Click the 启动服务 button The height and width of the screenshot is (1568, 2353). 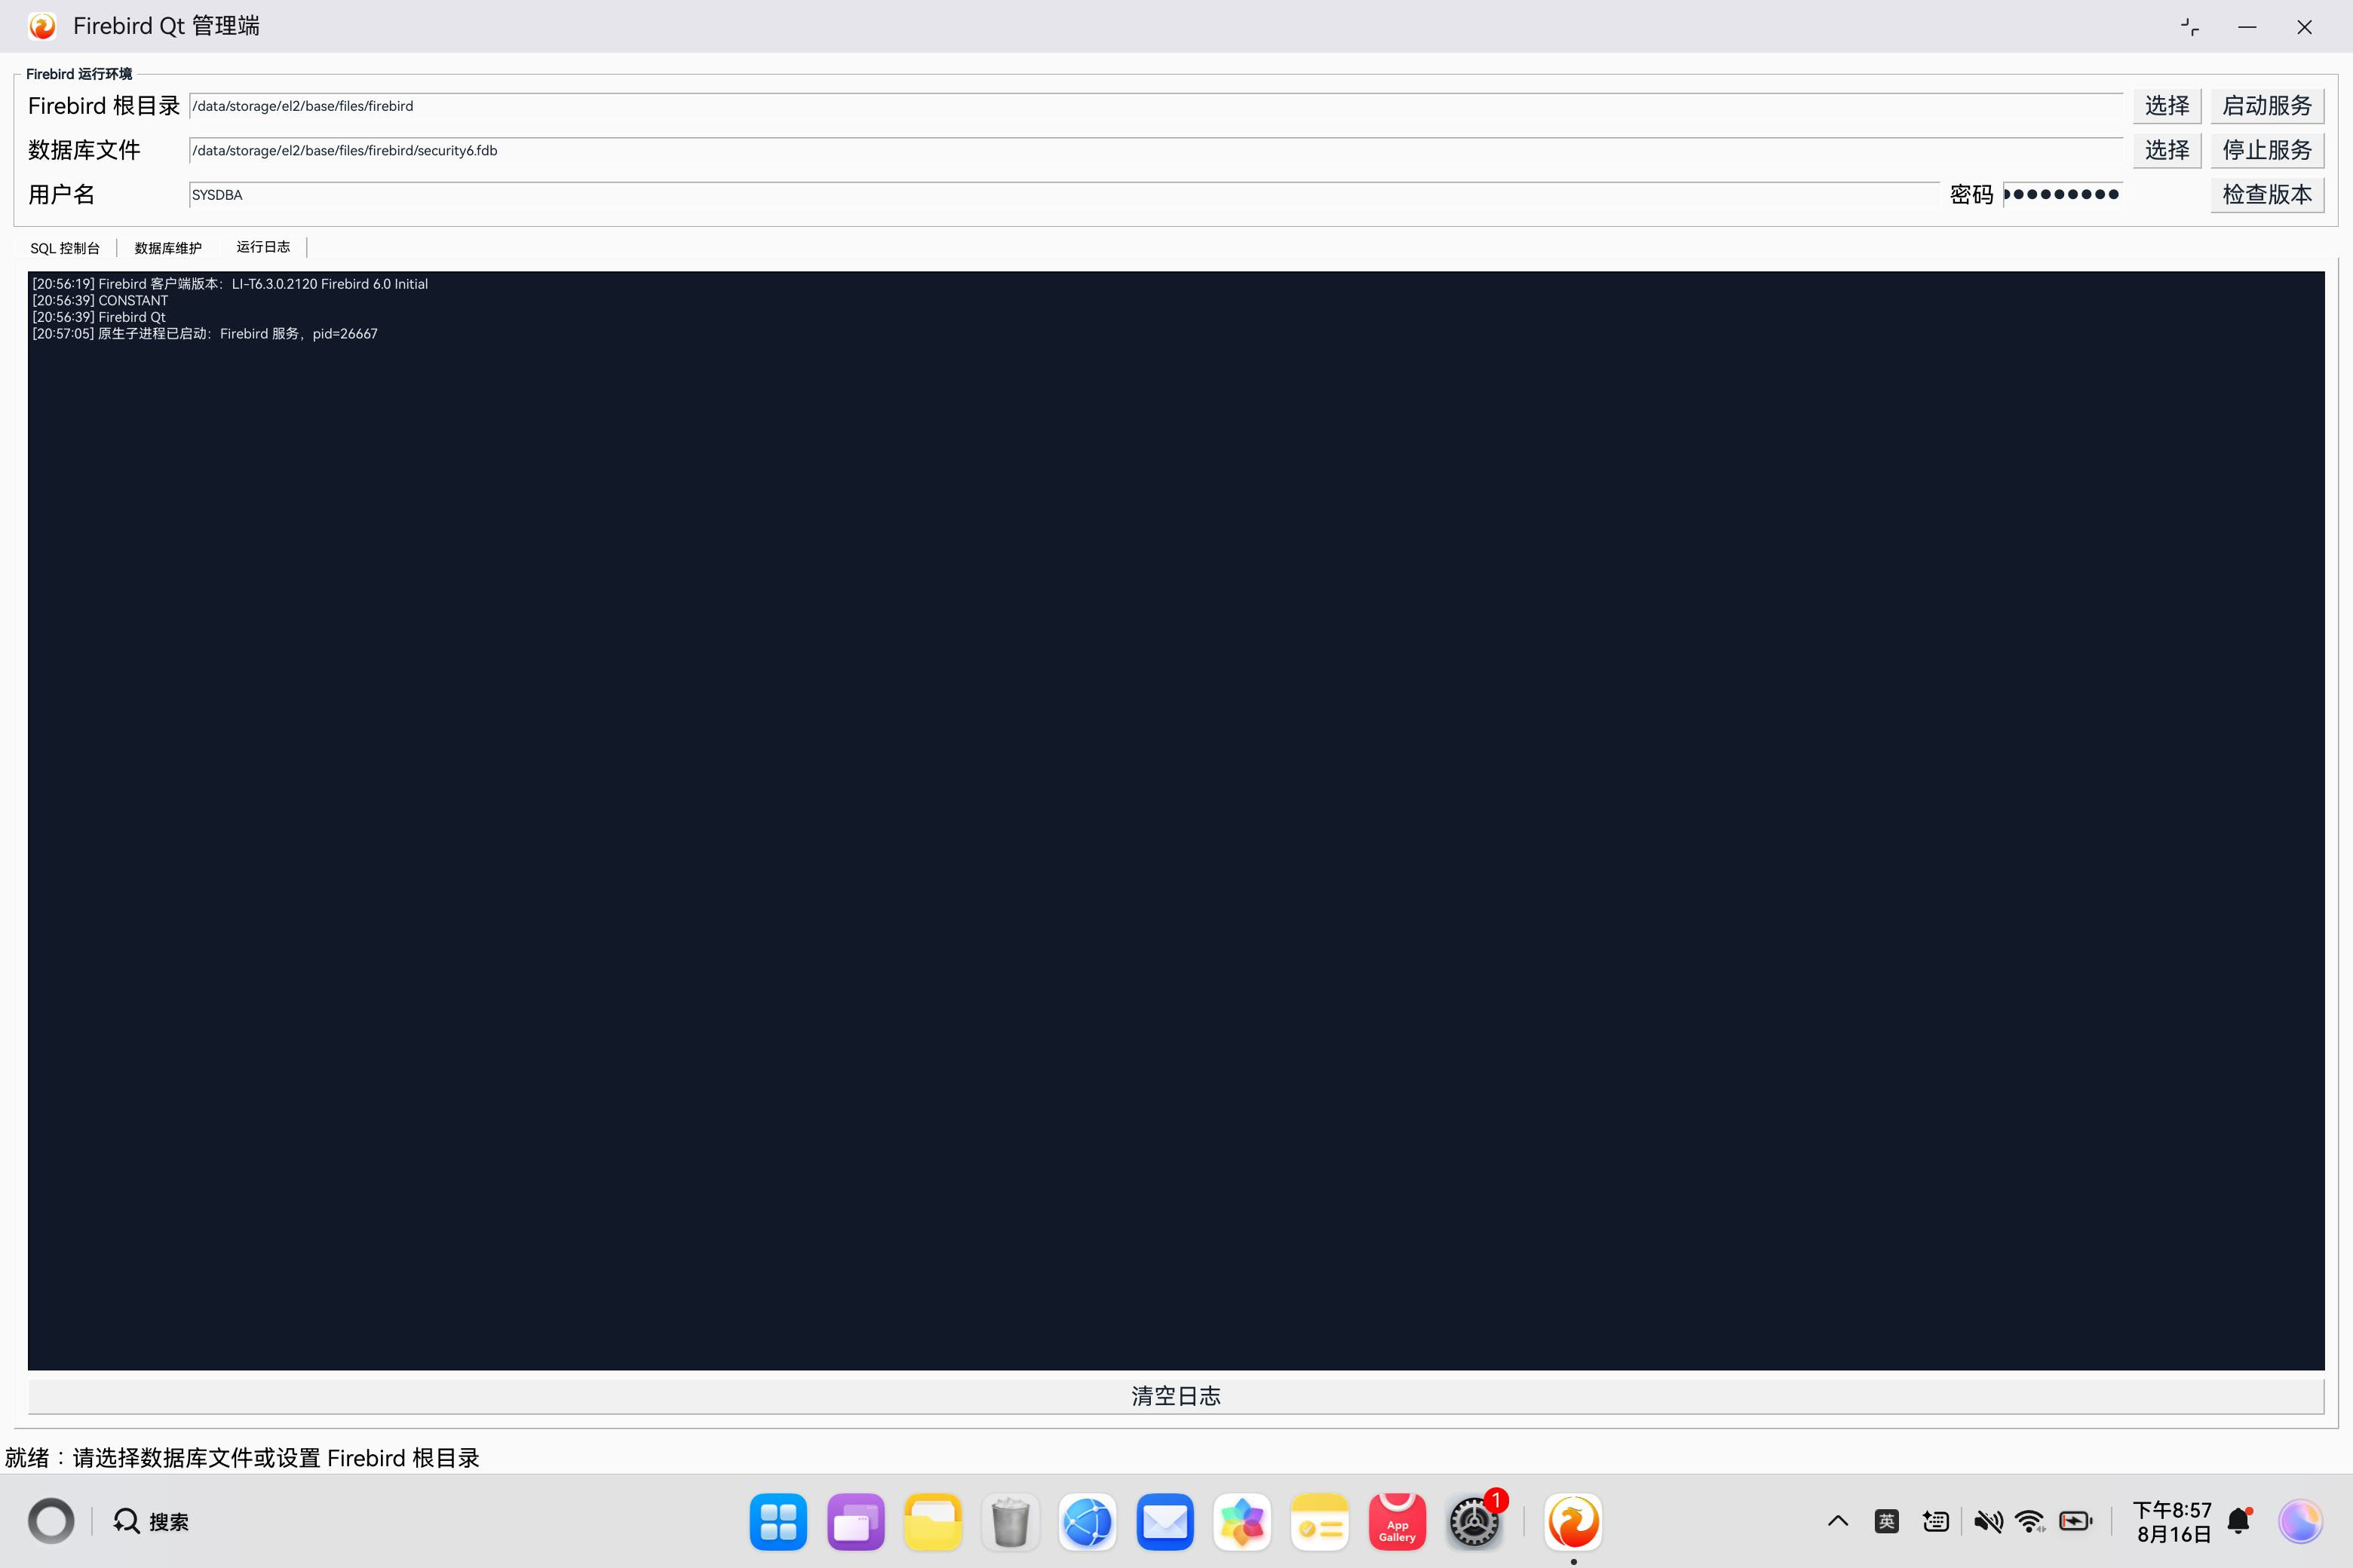point(2267,106)
